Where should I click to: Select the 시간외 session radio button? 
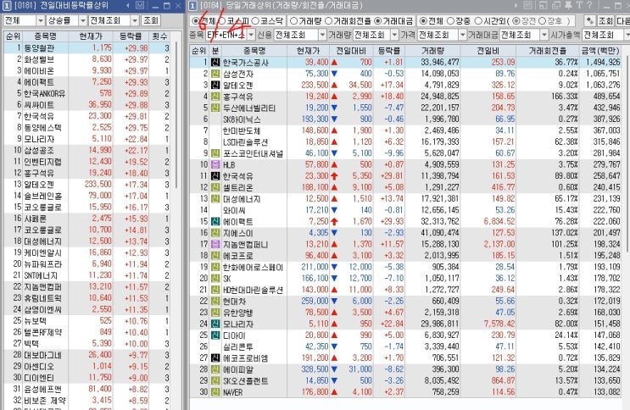pyautogui.click(x=478, y=20)
